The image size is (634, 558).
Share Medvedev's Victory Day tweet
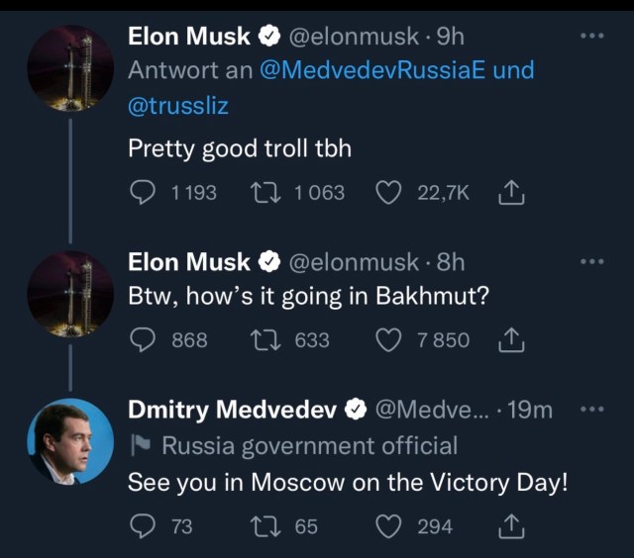[x=511, y=525]
